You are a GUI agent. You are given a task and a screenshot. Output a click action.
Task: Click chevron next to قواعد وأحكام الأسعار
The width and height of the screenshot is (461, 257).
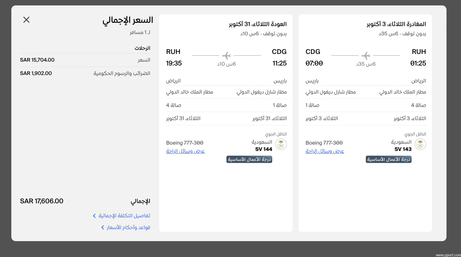pos(103,228)
